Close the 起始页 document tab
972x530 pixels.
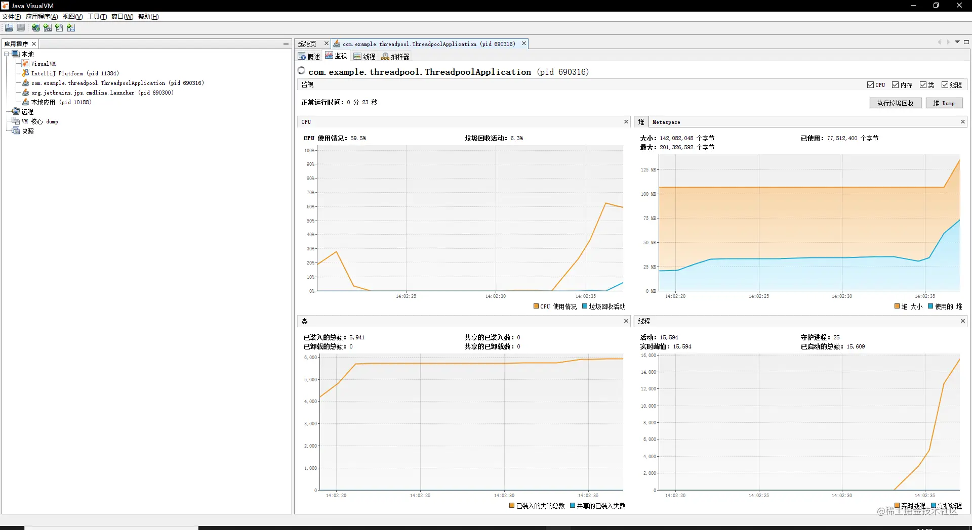(x=327, y=43)
